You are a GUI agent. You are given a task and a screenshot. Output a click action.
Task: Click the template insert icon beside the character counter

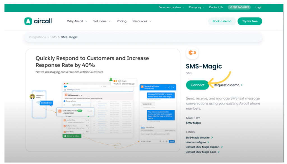[160, 141]
